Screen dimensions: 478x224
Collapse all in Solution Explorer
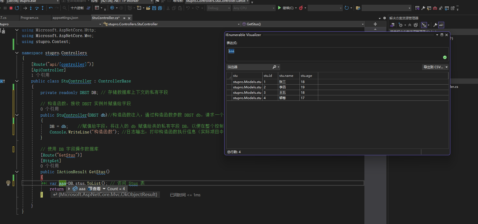pos(410,25)
